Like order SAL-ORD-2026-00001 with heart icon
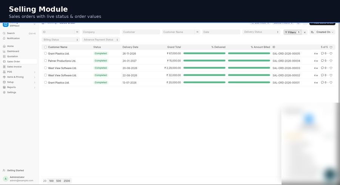Viewport: 340px width, 185px height. [331, 83]
